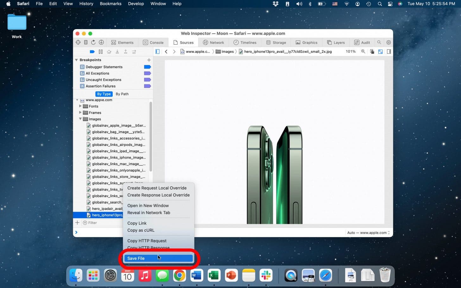The height and width of the screenshot is (288, 461).
Task: Open Microsoft Word from the Dock
Action: tap(197, 275)
